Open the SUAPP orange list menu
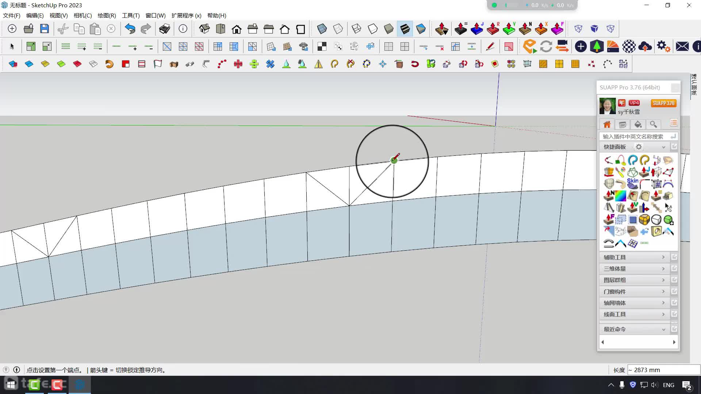701x394 pixels. pyautogui.click(x=674, y=123)
